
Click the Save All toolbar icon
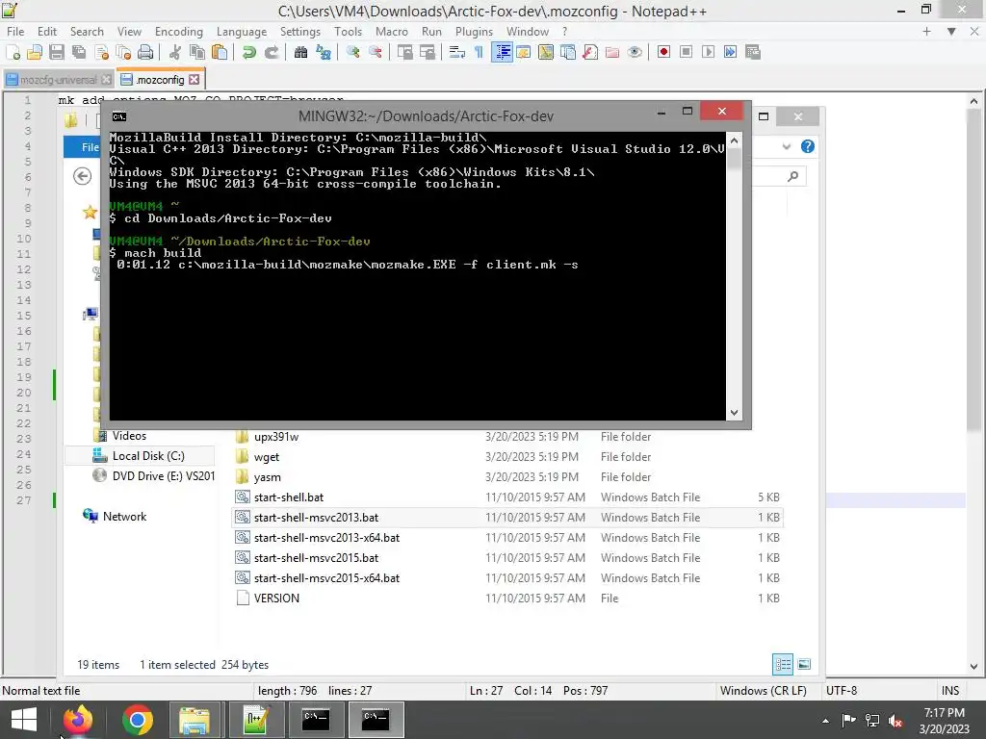[x=79, y=52]
